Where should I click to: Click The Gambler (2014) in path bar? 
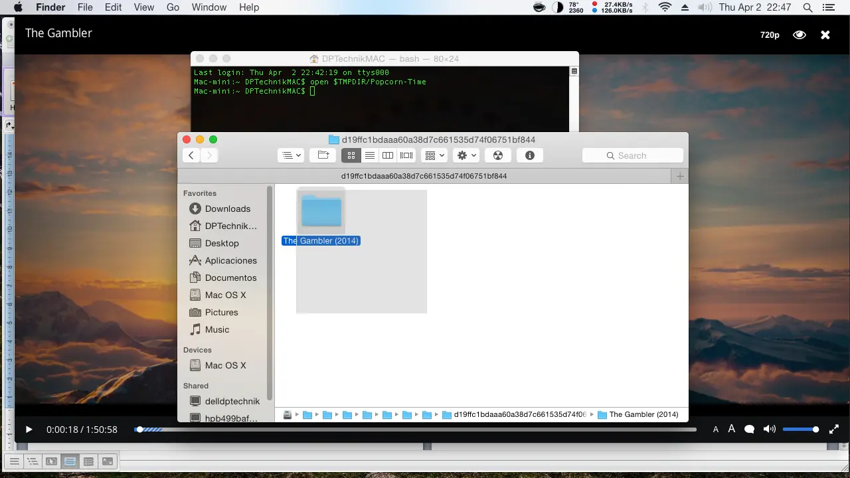(637, 414)
